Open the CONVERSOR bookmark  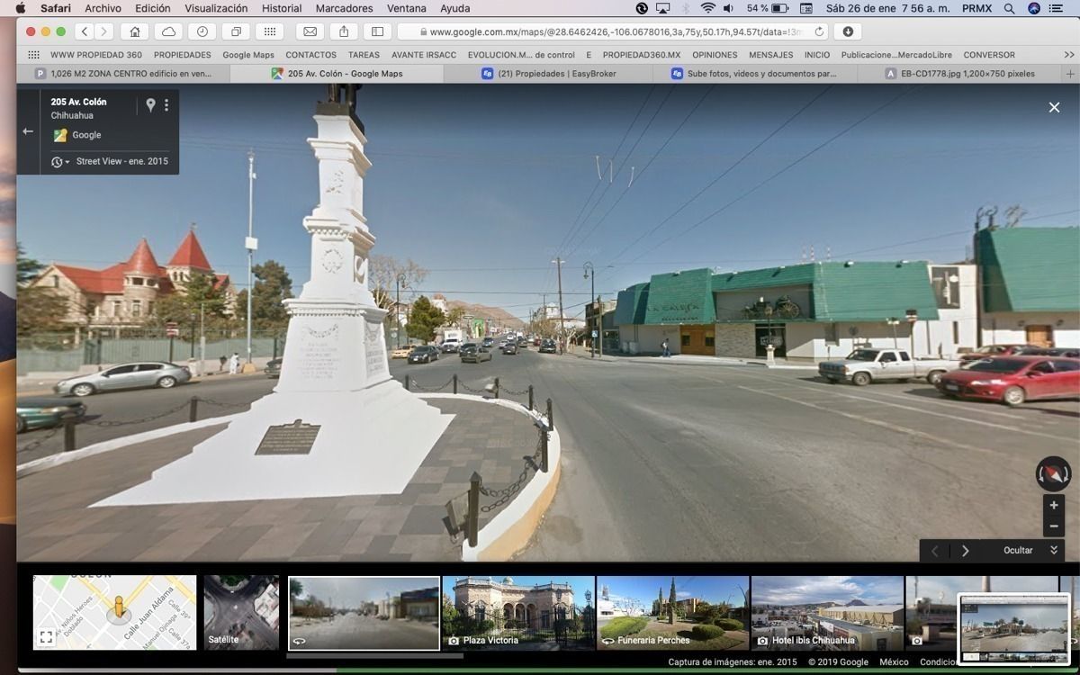coord(989,55)
